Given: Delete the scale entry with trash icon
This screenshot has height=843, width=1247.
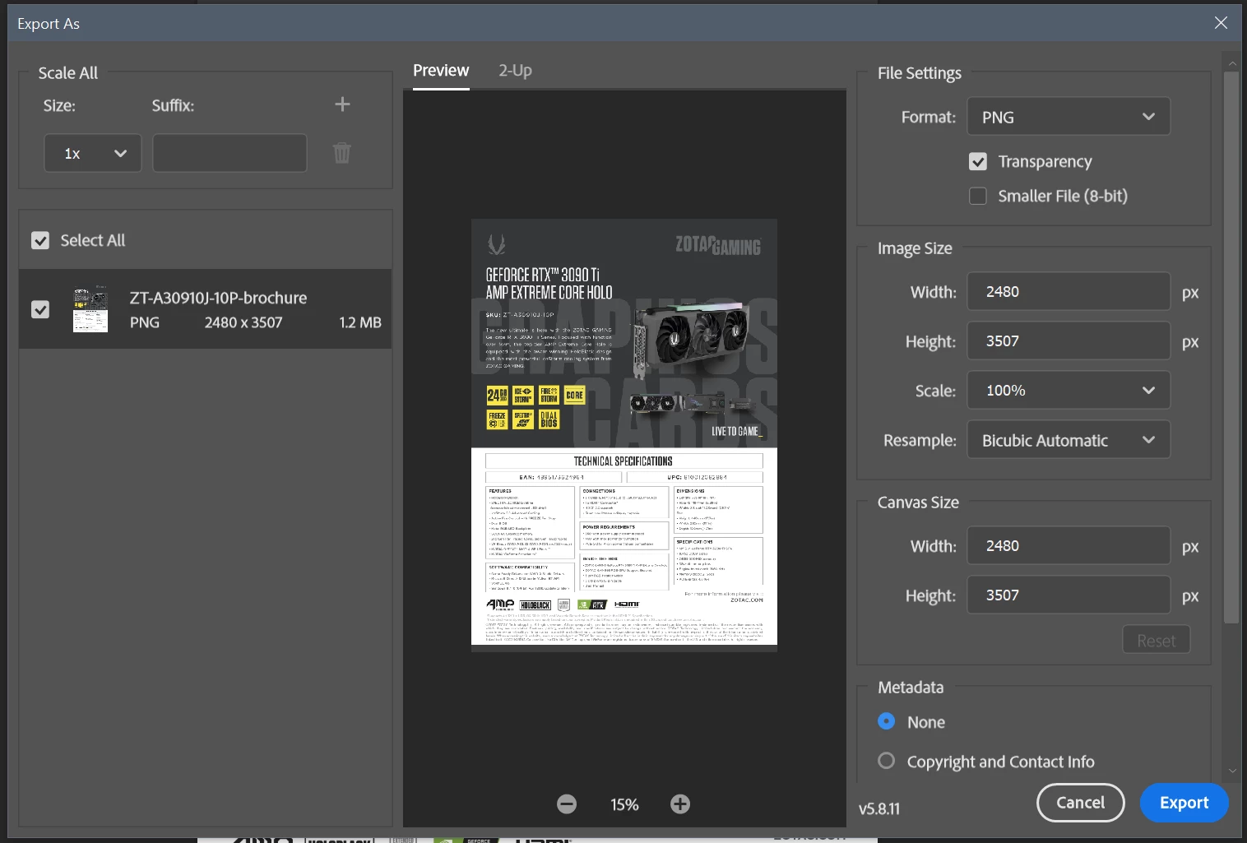Looking at the screenshot, I should click(x=342, y=153).
